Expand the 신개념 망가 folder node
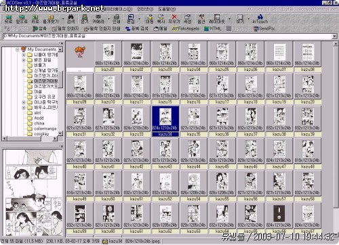Viewport: 339px width, 245px height. point(24,70)
